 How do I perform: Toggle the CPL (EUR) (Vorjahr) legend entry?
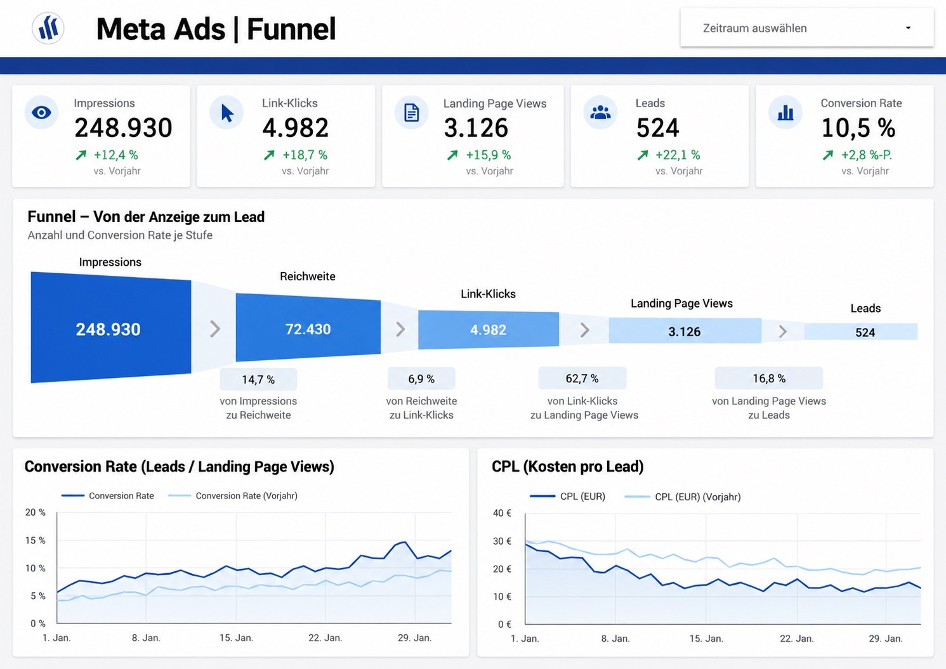pos(683,497)
